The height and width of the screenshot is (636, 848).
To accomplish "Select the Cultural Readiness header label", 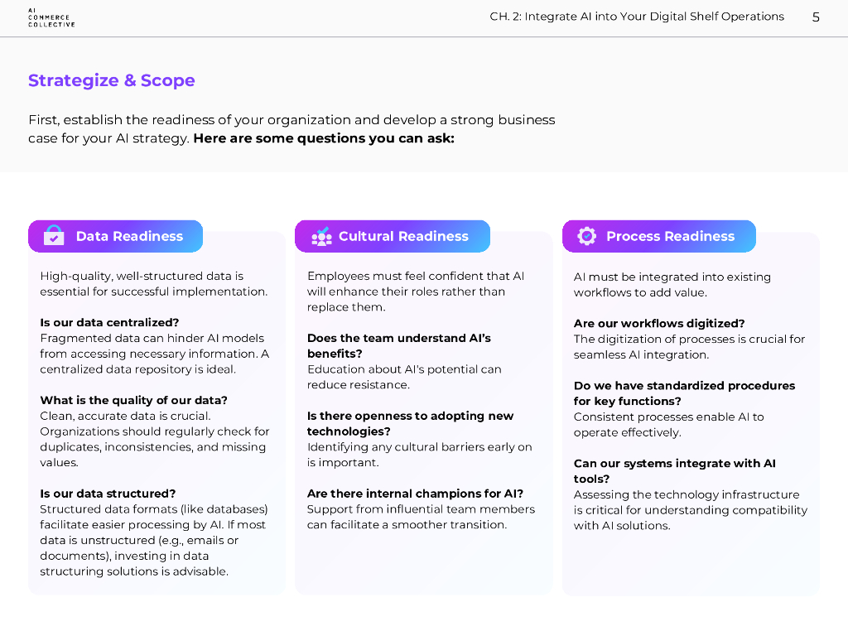I will [x=403, y=236].
